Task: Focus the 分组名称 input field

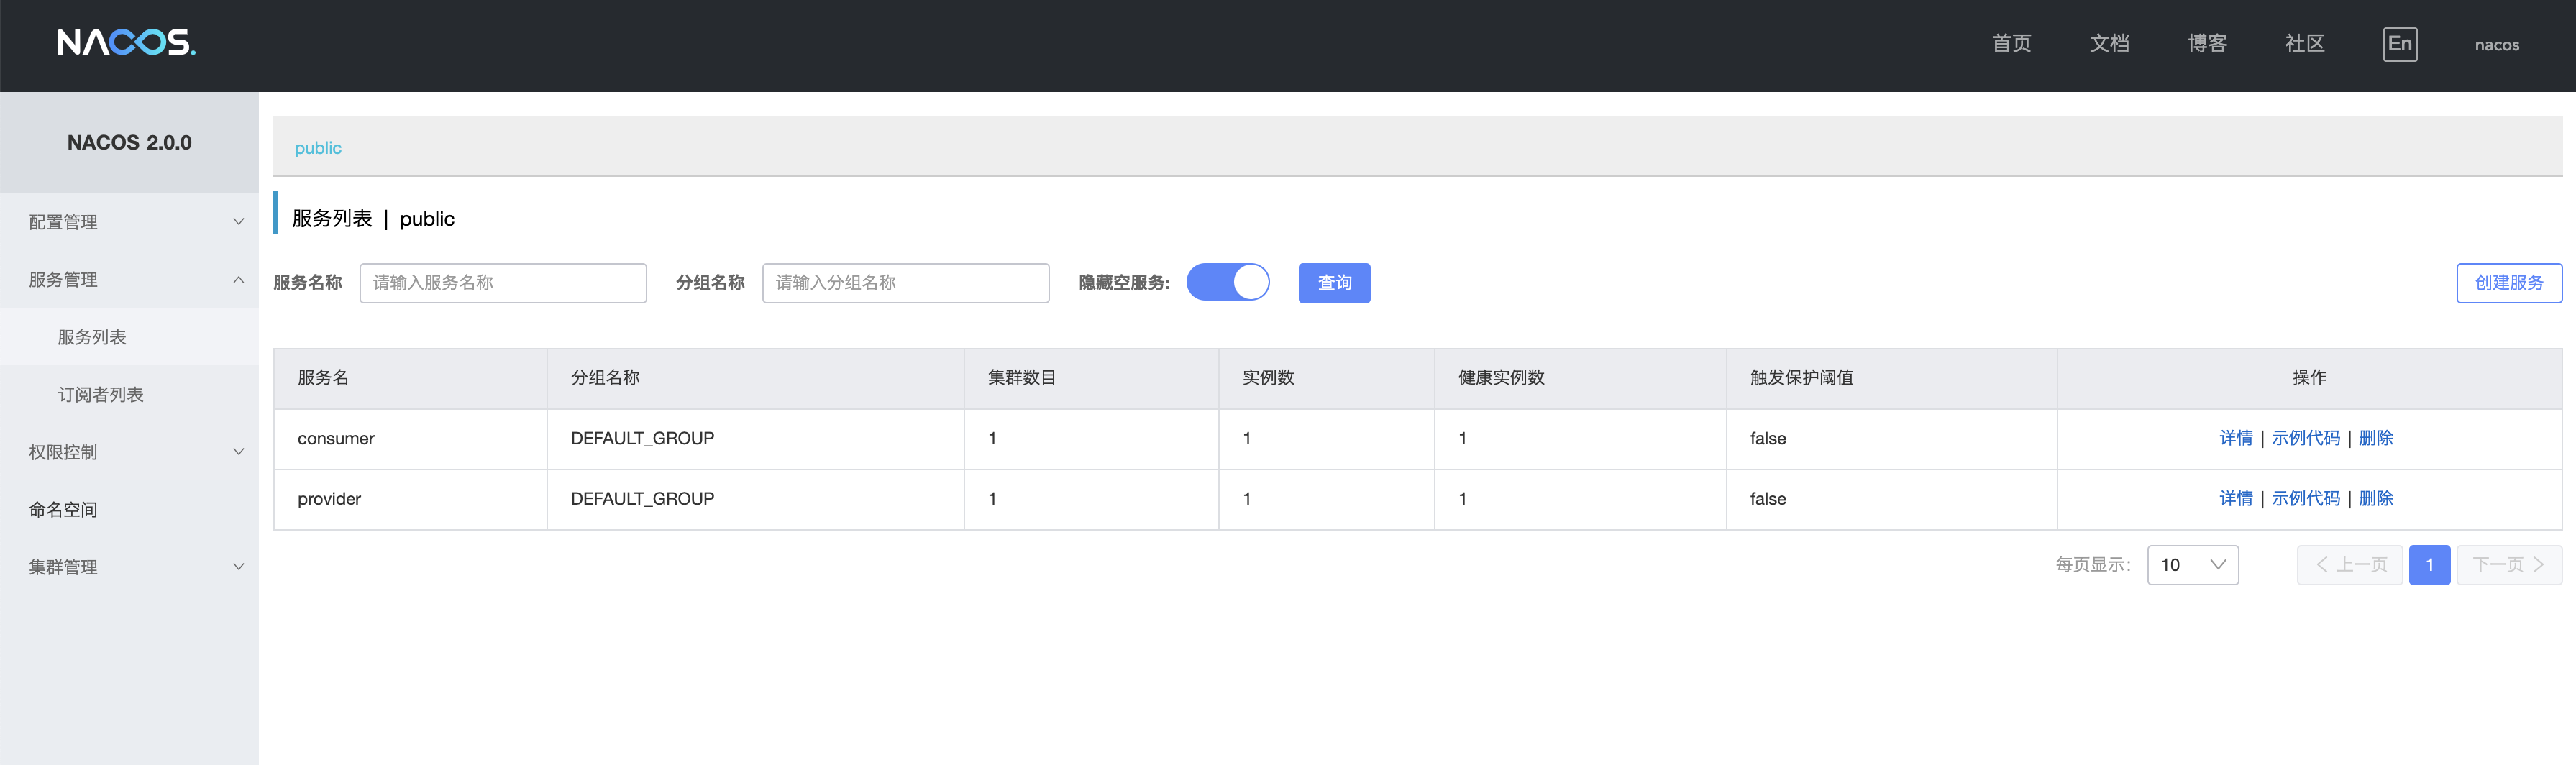Action: (x=905, y=283)
